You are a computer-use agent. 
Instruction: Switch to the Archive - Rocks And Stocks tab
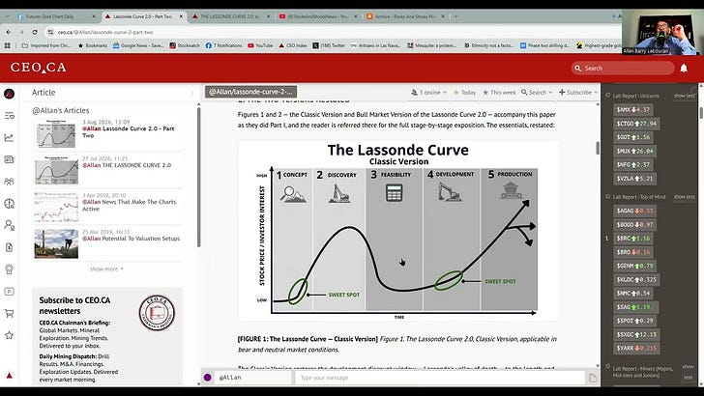tap(404, 16)
